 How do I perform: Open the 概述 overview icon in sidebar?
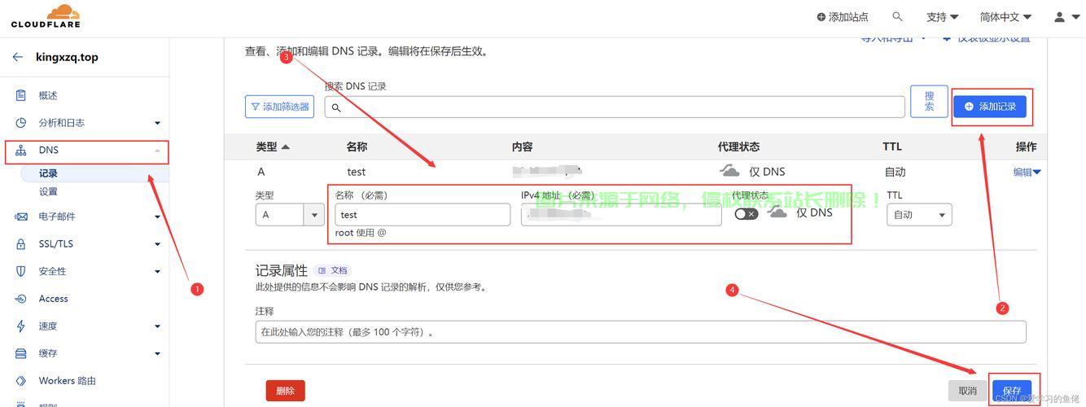pos(21,95)
